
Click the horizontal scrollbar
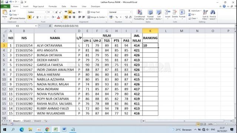point(184,121)
